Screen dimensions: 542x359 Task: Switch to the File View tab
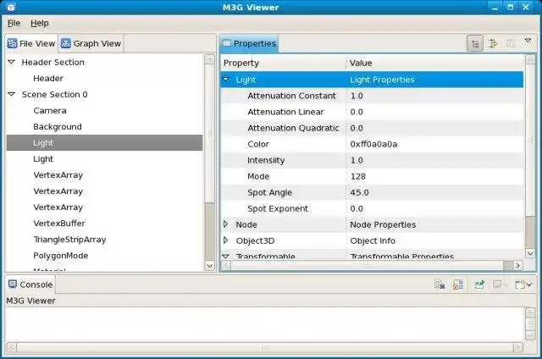pyautogui.click(x=31, y=43)
